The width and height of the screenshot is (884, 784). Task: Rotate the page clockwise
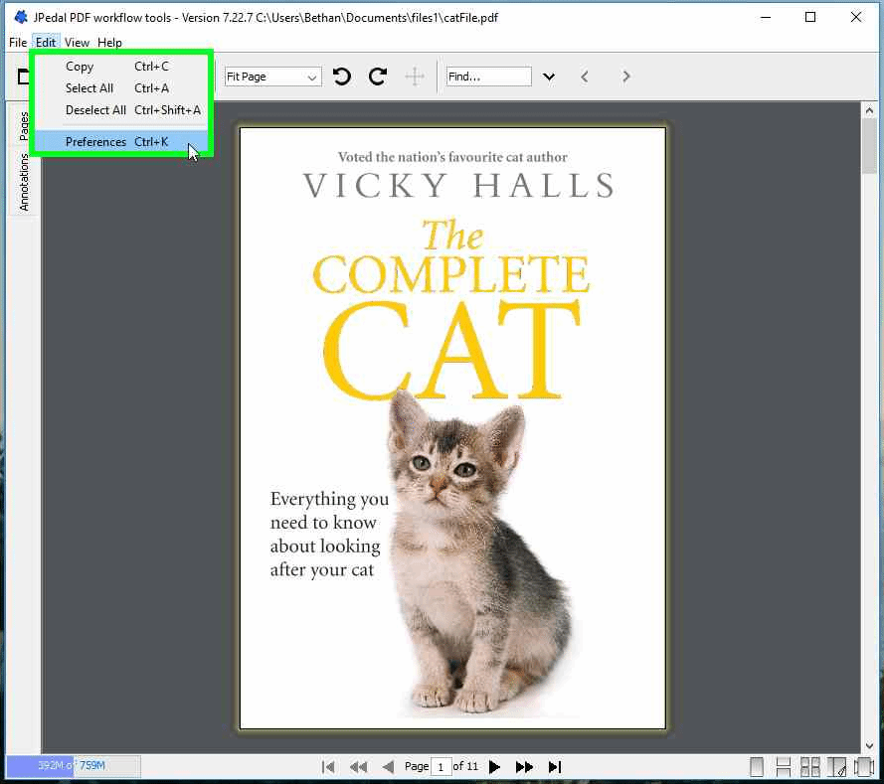click(x=378, y=77)
